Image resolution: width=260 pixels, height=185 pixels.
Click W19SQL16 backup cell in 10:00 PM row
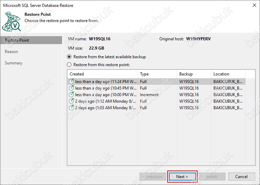tap(189, 95)
